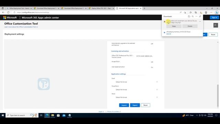Screen dimensions: 220x124
Task: Click the search downloads magnifier icon
Action: tap(192, 17)
